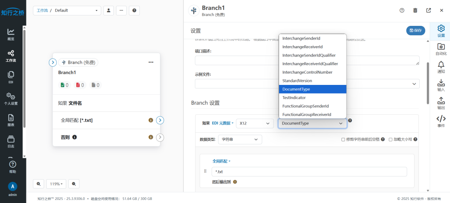Image resolution: width=450 pixels, height=203 pixels.
Task: Toggle the 忽略大小写 checkbox
Action: [391, 140]
